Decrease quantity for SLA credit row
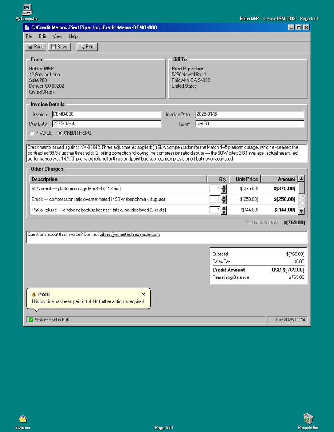Image resolution: width=334 pixels, height=432 pixels. 224,191
